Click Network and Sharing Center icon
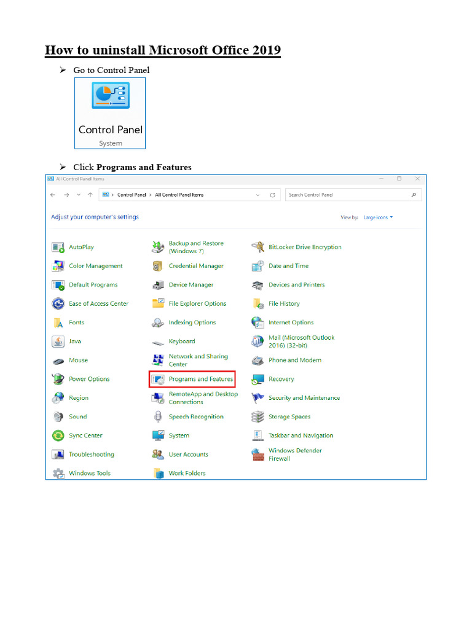 click(x=158, y=360)
